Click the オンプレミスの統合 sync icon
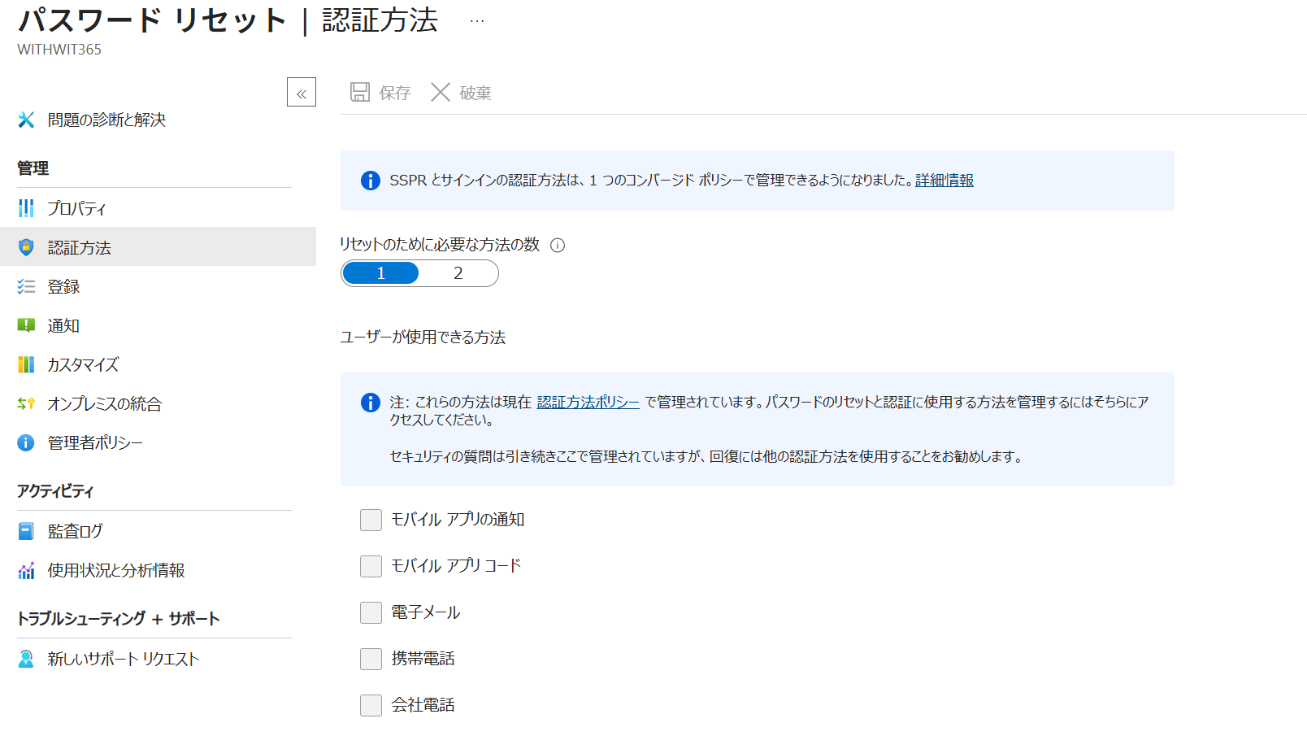The height and width of the screenshot is (736, 1307). click(x=26, y=403)
